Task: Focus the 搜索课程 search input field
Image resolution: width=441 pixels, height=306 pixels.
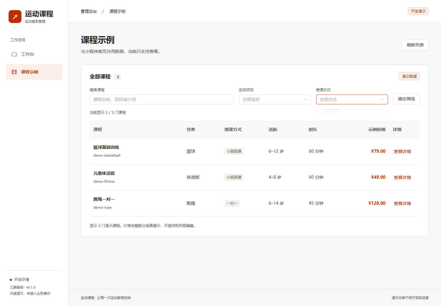Action: click(162, 99)
